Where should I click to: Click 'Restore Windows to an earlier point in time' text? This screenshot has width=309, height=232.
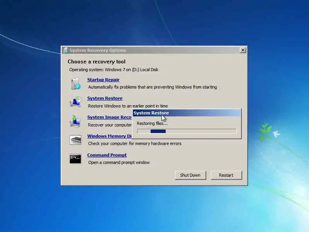[x=128, y=106]
